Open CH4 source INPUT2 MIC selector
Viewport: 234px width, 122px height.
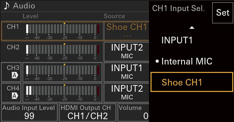127,92
